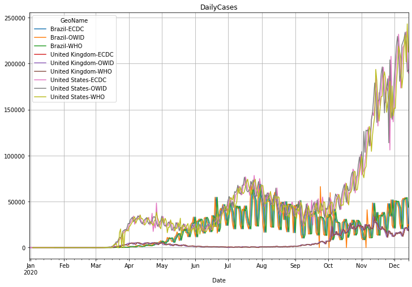Click the brown United Kingdom-WHO legend line
Viewport: 412px width, 287px height.
coord(40,71)
